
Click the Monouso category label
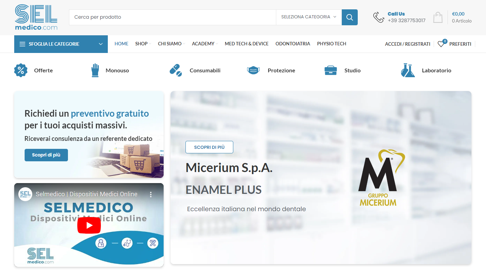coord(117,71)
